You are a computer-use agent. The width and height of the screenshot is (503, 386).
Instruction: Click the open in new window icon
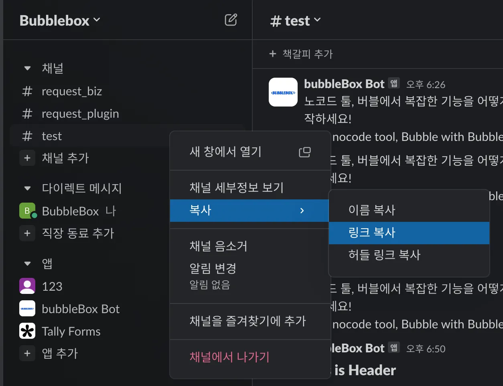click(x=304, y=152)
